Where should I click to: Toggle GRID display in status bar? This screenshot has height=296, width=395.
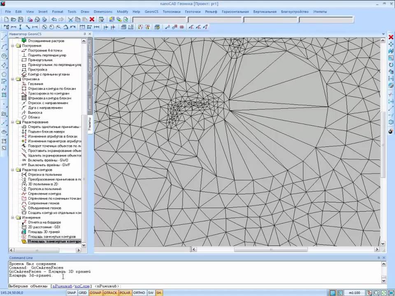83,293
